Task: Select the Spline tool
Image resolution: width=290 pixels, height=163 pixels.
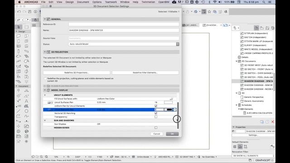Action: 26,116
